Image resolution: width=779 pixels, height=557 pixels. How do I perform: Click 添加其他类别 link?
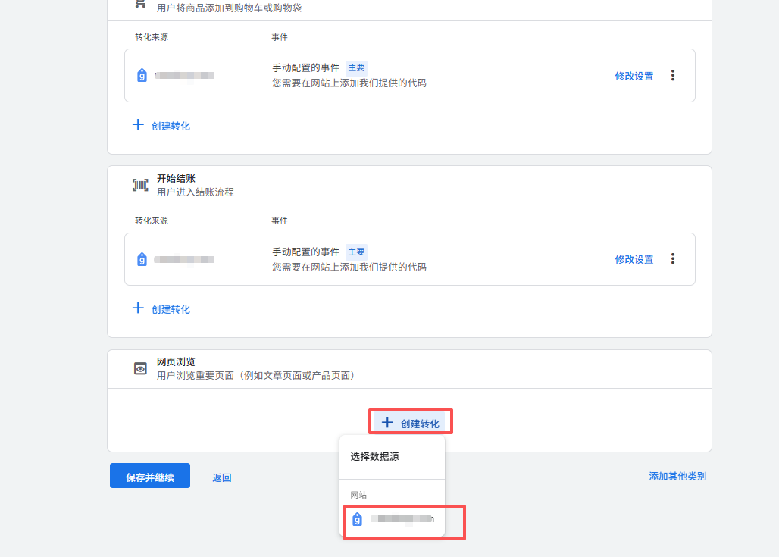point(677,476)
